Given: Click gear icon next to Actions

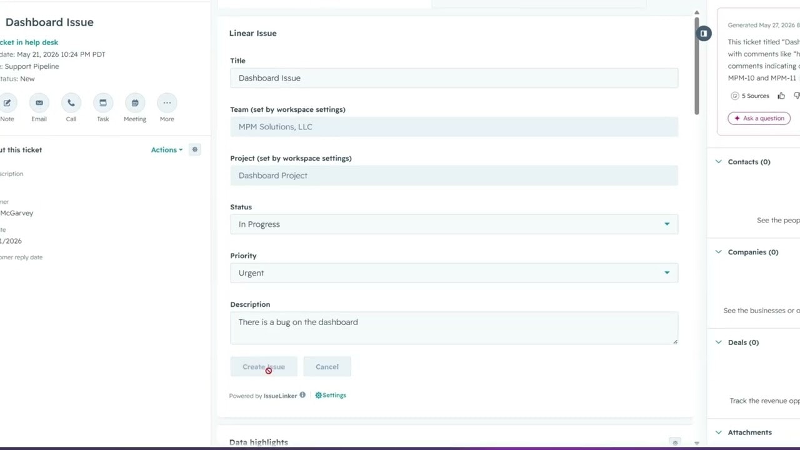Looking at the screenshot, I should click(x=195, y=150).
